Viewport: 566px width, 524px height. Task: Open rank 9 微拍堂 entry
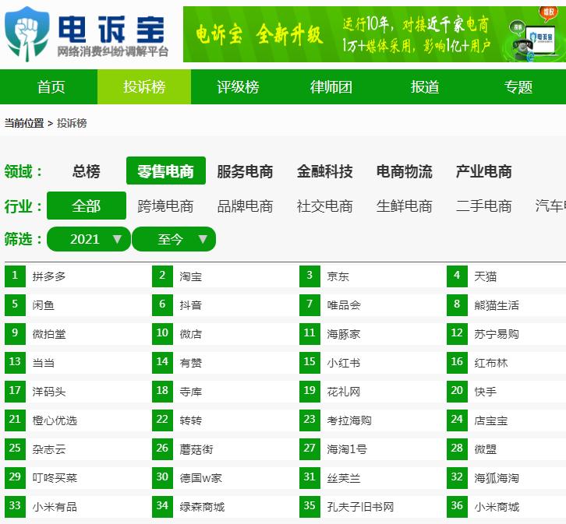click(49, 335)
